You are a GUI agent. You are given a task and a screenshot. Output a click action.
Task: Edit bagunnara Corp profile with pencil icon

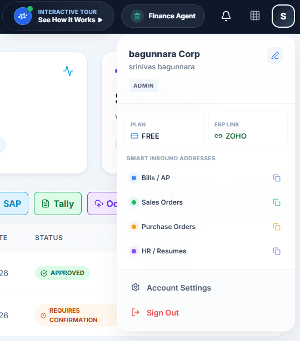(275, 55)
